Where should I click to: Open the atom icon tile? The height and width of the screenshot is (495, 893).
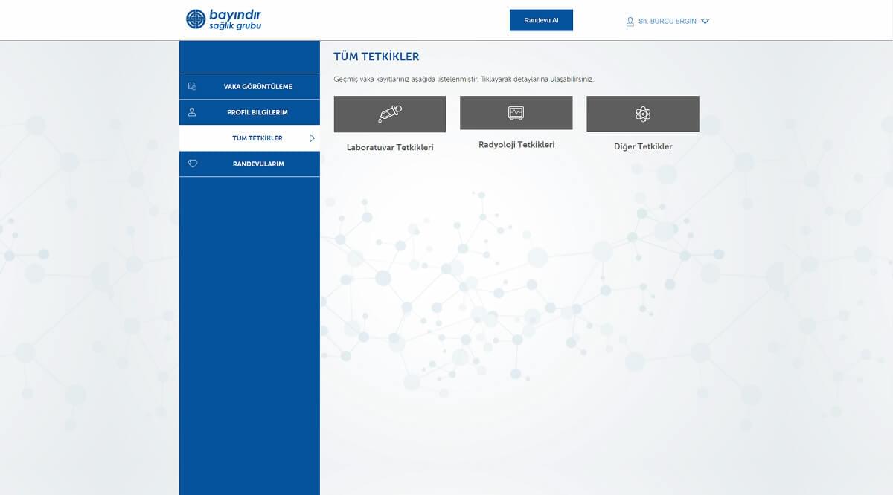coord(643,114)
